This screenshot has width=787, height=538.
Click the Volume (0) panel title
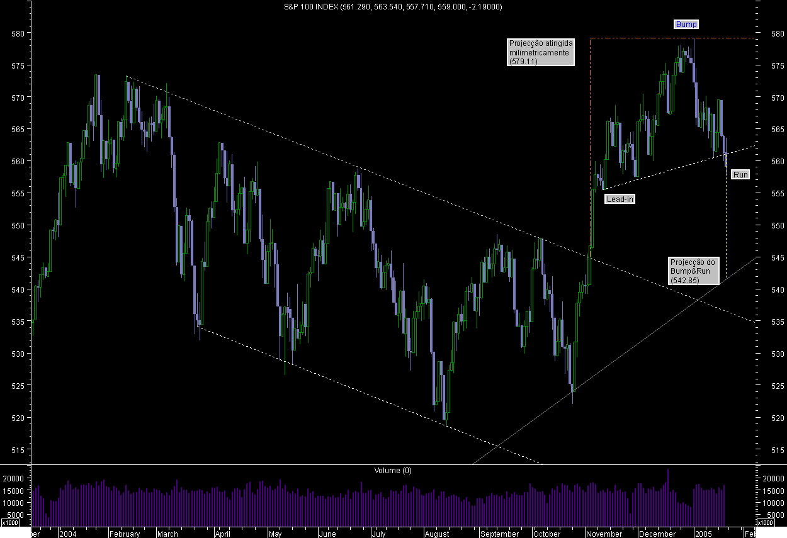coord(393,470)
